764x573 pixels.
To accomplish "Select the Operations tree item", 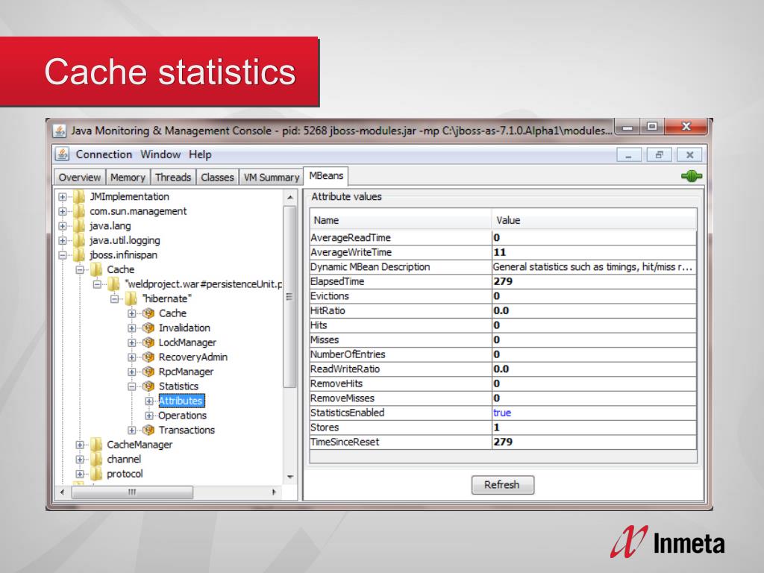I will 182,416.
